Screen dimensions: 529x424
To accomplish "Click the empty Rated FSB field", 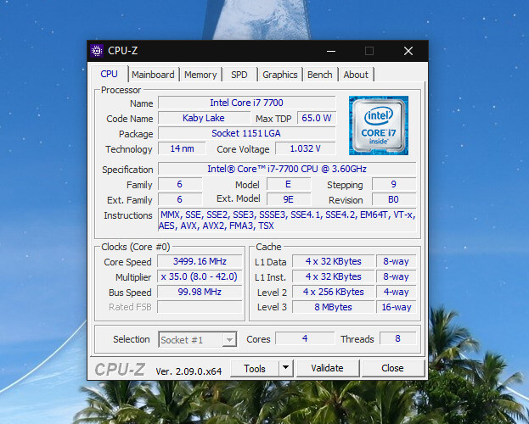I will (200, 307).
